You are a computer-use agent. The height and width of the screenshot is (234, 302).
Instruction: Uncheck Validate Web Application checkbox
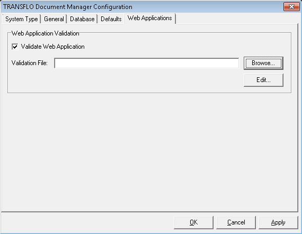pyautogui.click(x=15, y=47)
